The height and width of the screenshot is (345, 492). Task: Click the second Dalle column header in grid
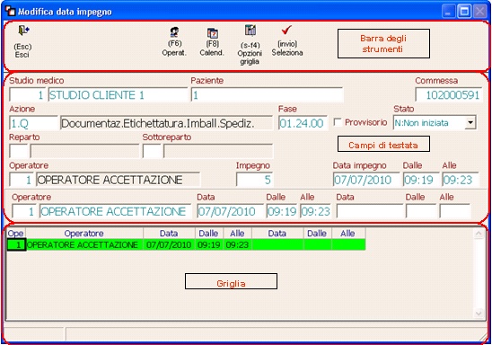click(x=317, y=234)
